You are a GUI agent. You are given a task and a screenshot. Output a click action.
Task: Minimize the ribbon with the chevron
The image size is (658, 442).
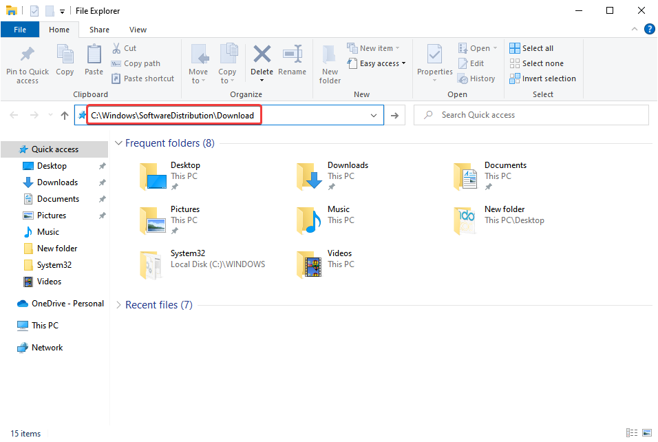tap(634, 29)
